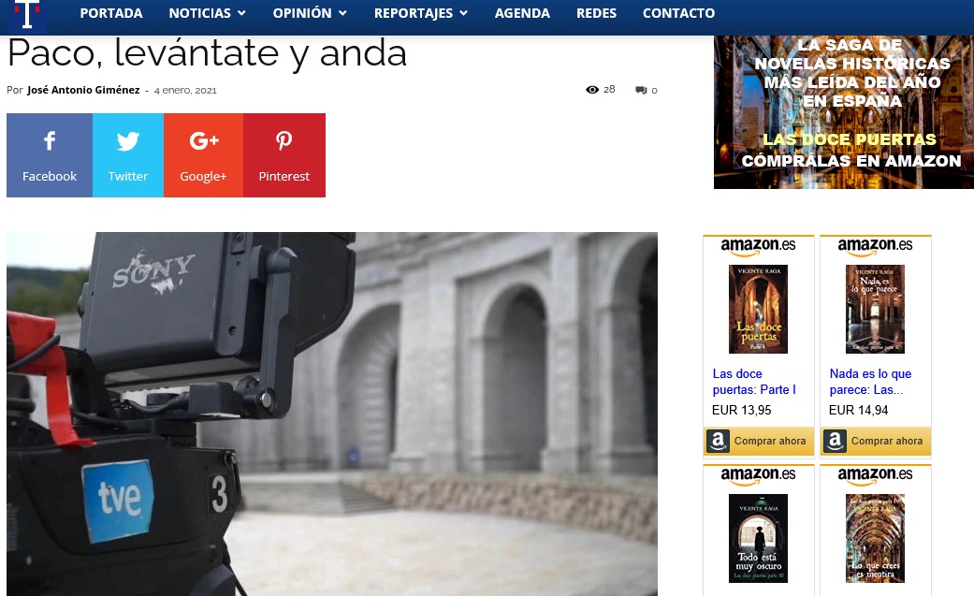This screenshot has height=596, width=974.
Task: Open the TVE camera article image
Action: point(332,414)
